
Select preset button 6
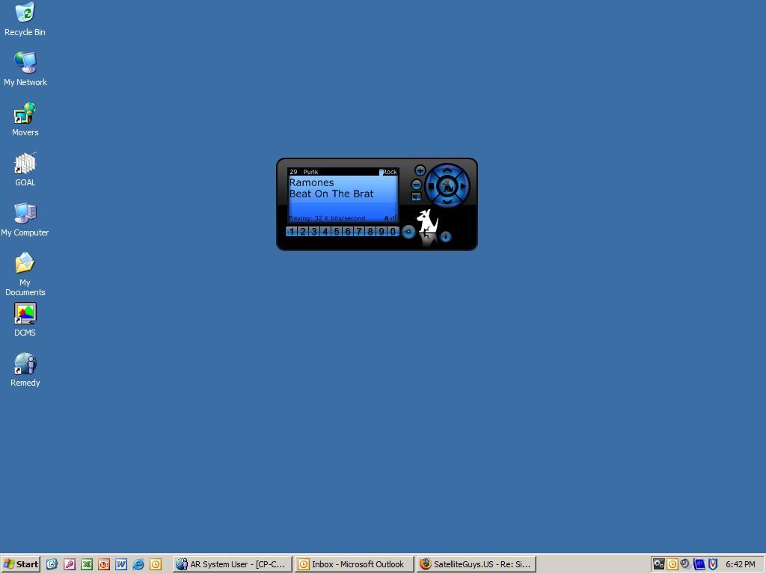[x=347, y=232]
